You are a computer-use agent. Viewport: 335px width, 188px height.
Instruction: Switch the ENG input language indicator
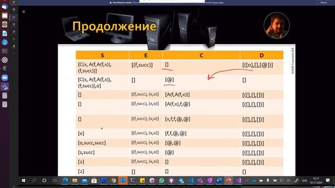[305, 181]
